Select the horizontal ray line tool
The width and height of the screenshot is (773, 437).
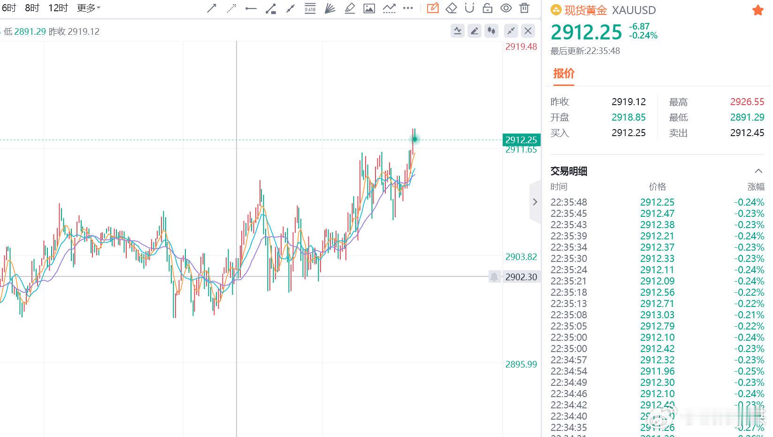(x=251, y=8)
